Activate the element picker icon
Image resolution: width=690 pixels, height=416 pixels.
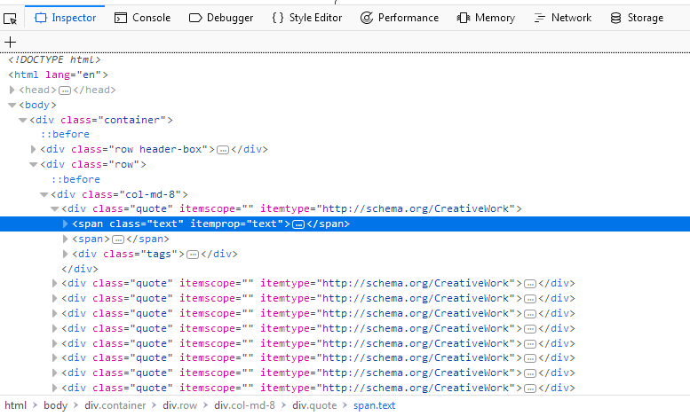tap(11, 18)
